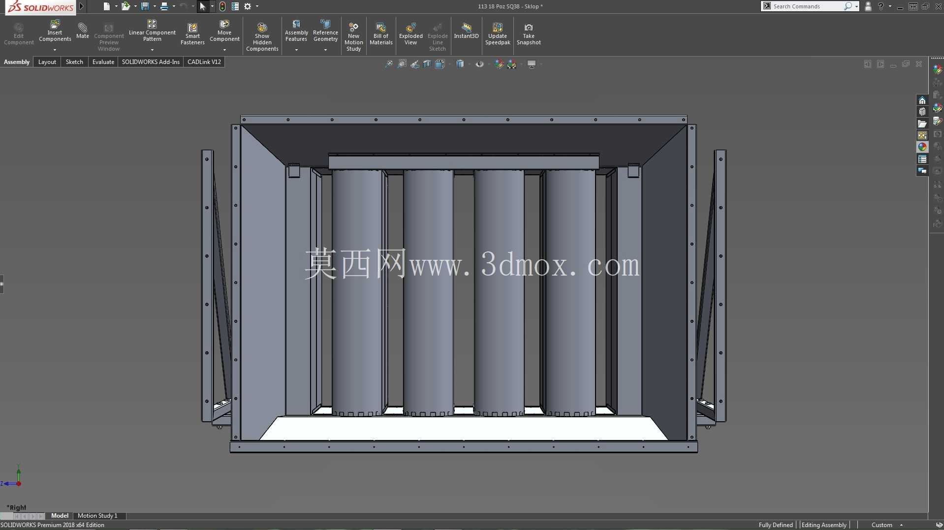Open View Settings monitor icon
Image resolution: width=944 pixels, height=530 pixels.
532,64
